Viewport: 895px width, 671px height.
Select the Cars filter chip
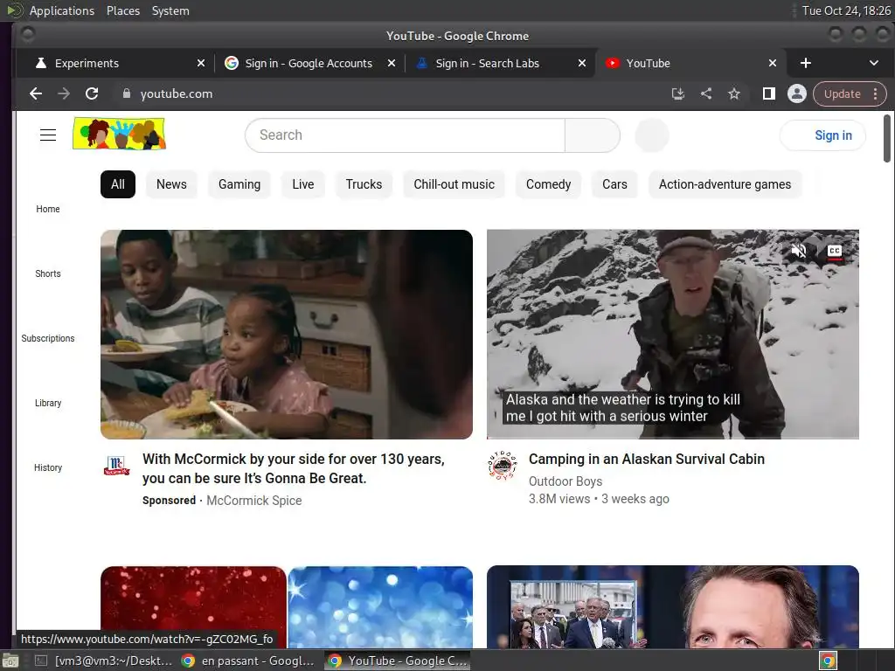614,184
